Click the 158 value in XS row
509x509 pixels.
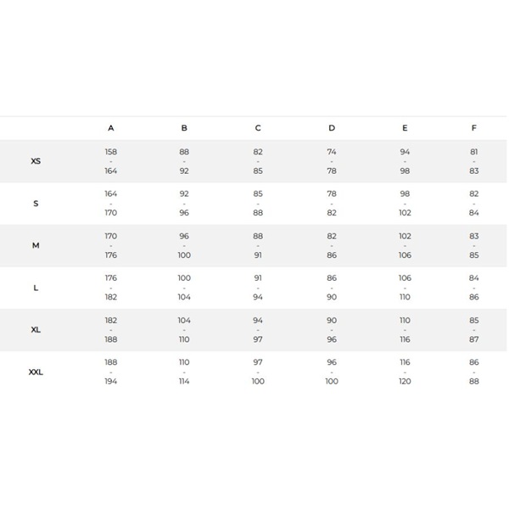coord(110,152)
